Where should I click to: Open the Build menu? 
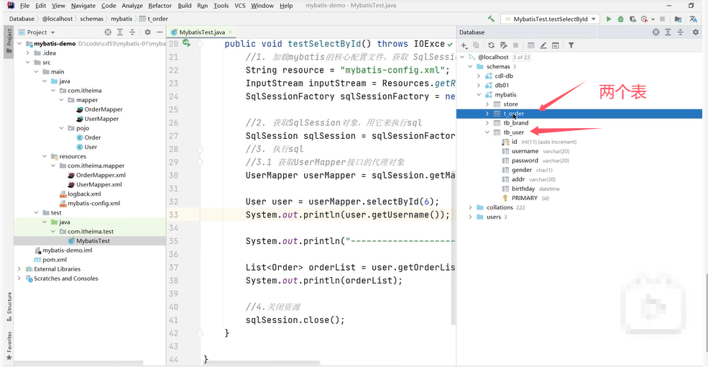pyautogui.click(x=184, y=6)
